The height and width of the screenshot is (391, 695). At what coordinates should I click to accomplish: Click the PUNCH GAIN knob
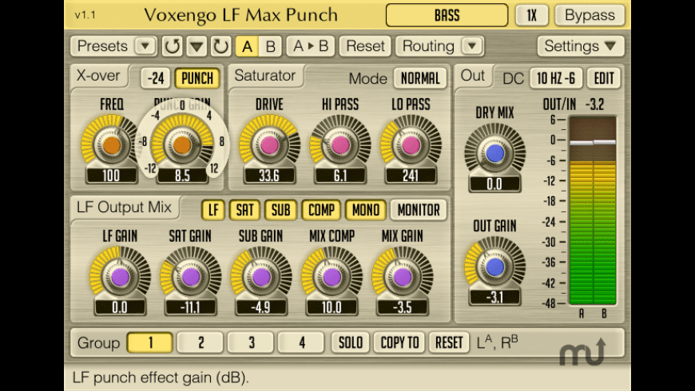point(181,145)
